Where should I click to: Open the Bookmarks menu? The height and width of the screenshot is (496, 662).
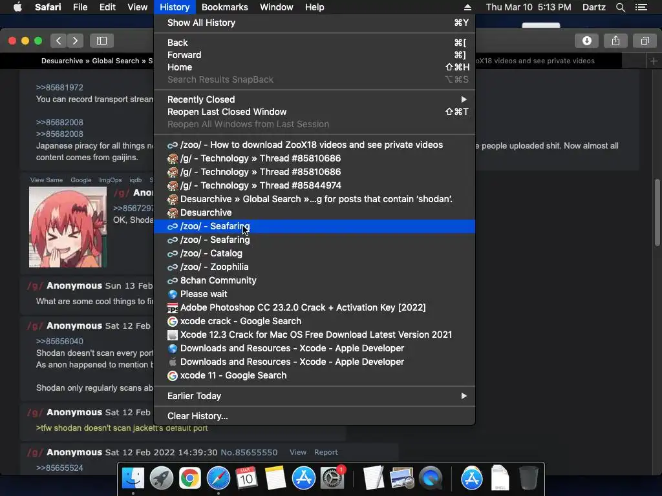224,7
